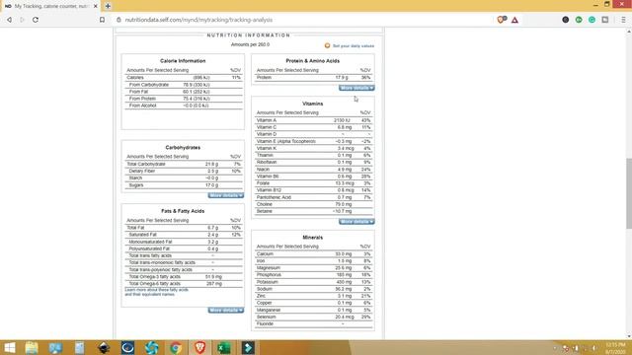Select the Total Omega-3 fatty acids row
This screenshot has height=355, width=632.
click(184, 276)
